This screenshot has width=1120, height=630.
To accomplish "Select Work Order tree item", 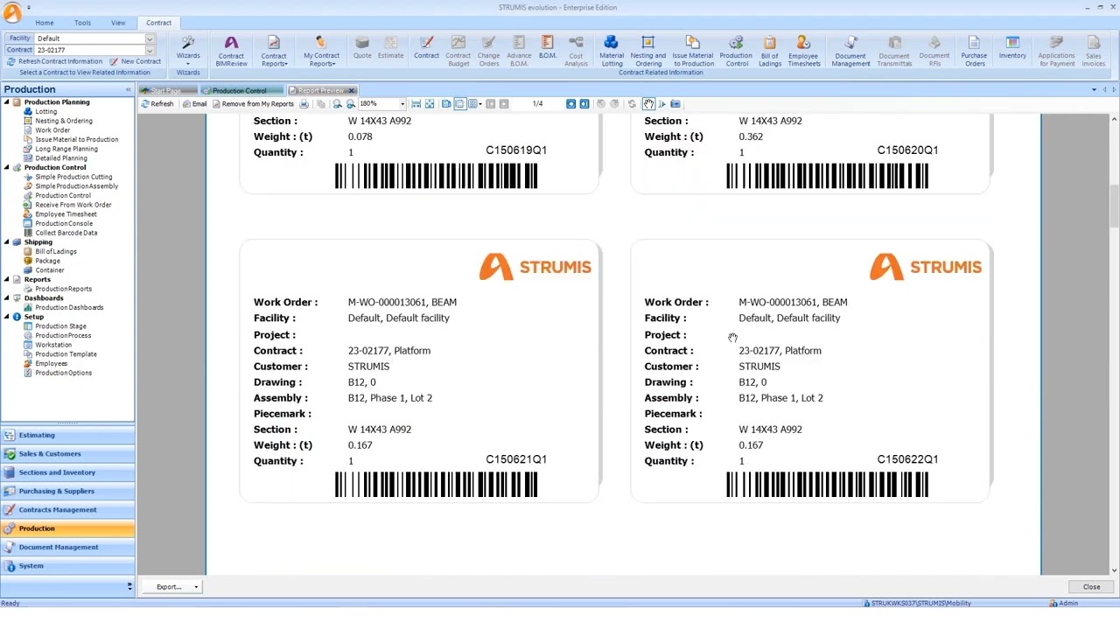I will coord(52,130).
